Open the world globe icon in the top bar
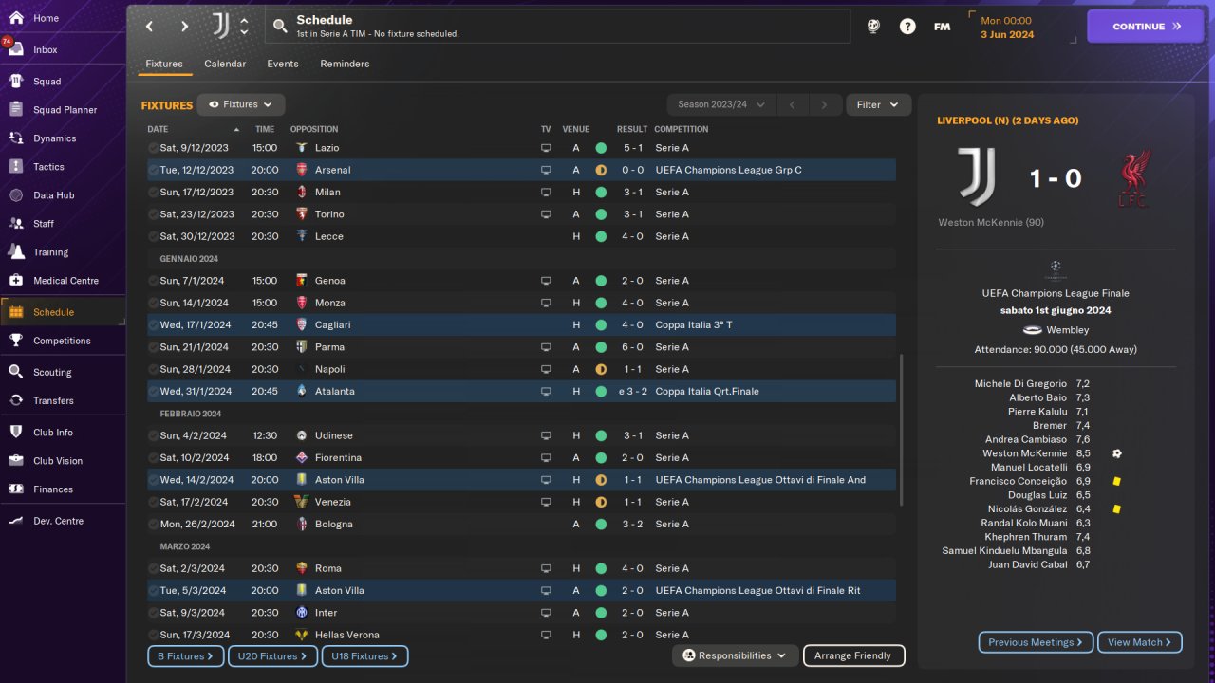This screenshot has width=1215, height=683. coord(873,27)
